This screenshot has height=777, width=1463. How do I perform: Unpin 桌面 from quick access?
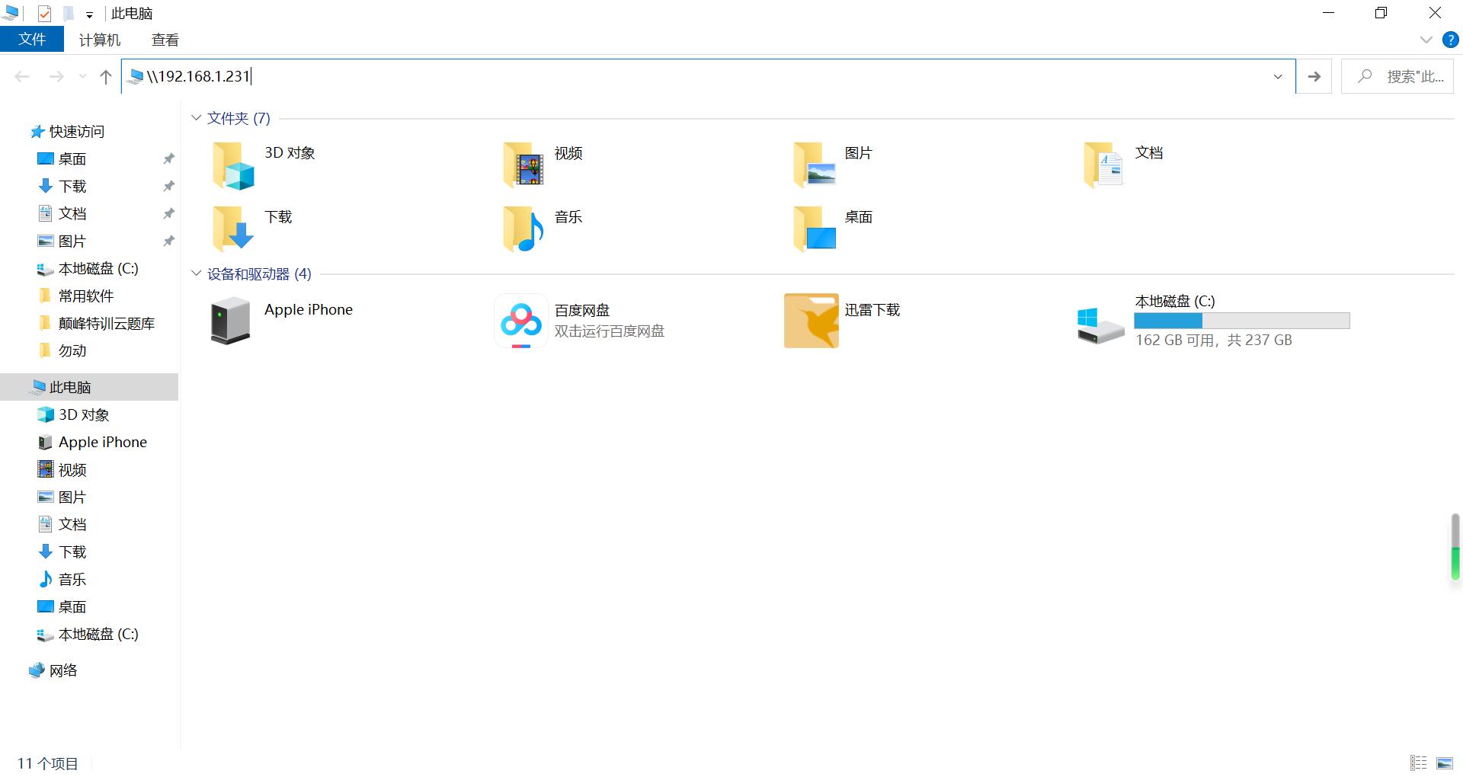(168, 158)
